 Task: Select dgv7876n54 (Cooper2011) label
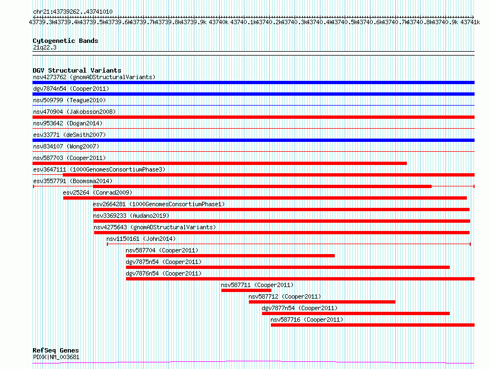(x=164, y=273)
